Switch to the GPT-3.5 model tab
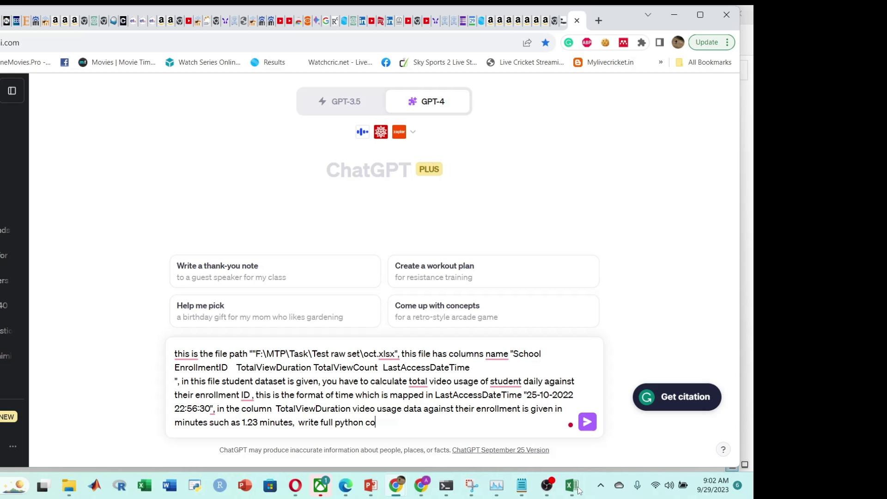The width and height of the screenshot is (887, 499). [x=340, y=102]
